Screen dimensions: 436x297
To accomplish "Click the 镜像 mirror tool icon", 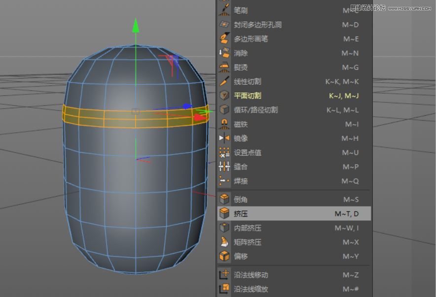I will [224, 138].
